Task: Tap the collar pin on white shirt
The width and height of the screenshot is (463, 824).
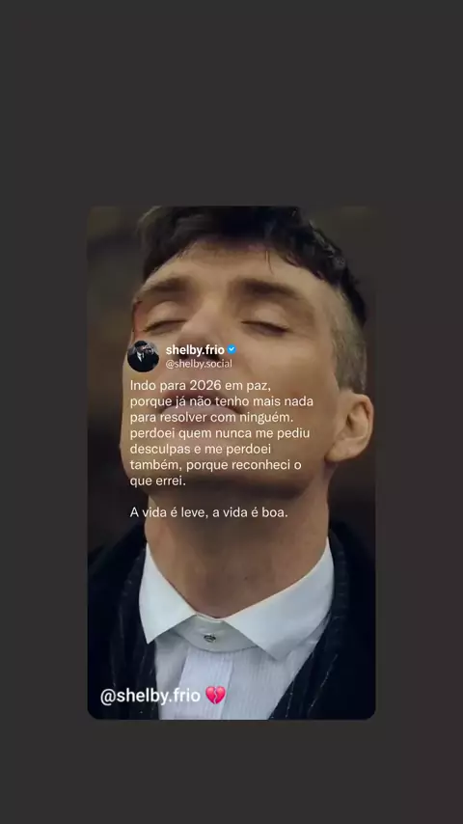Action: [209, 639]
